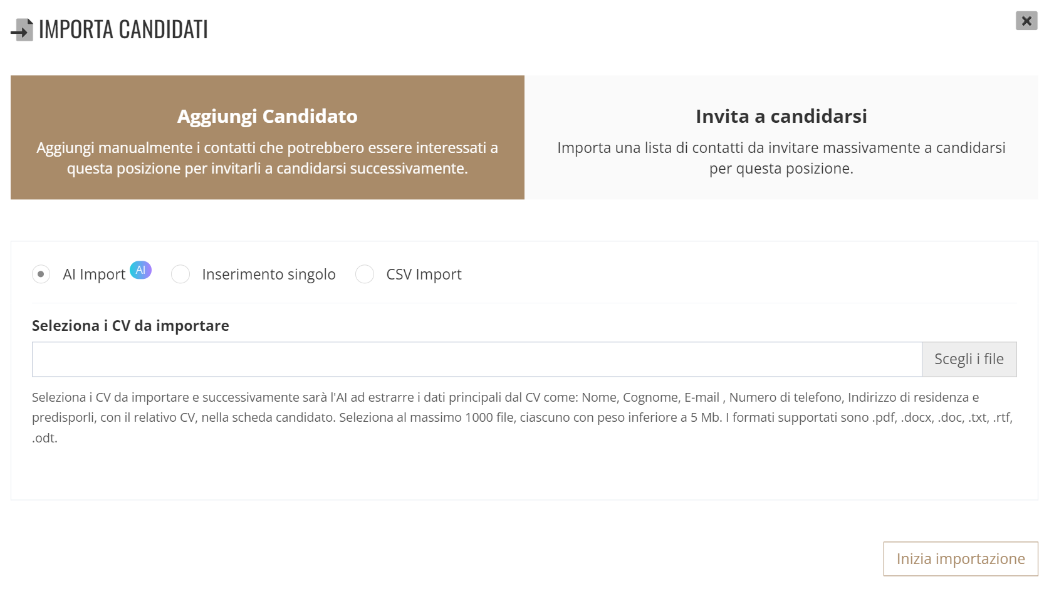Click the import arrow icon beside Importa Candidati
This screenshot has height=601, width=1049.
[22, 29]
